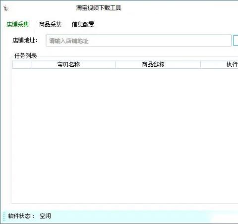The image size is (238, 224).
Task: Select the 商品链接 column header
Action: (x=158, y=65)
